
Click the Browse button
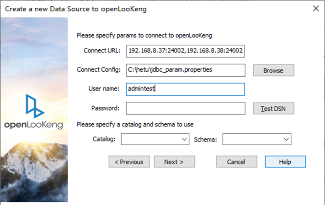[273, 70]
